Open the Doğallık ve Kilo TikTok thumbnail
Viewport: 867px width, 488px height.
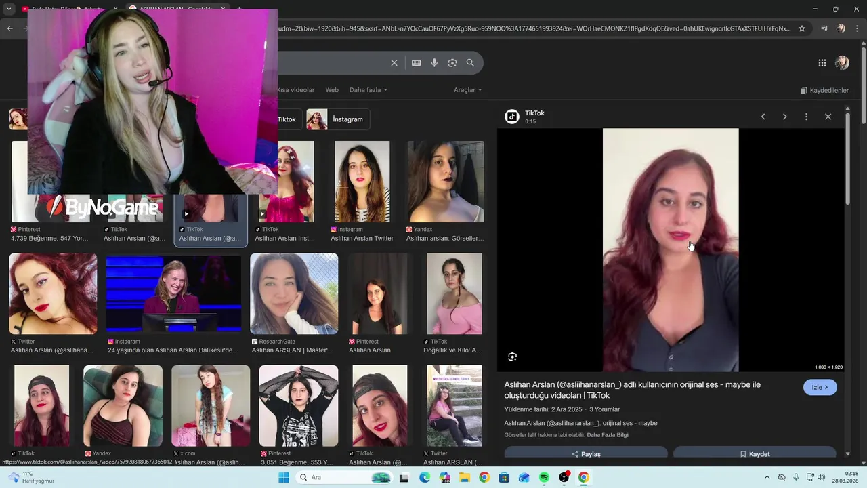tap(454, 293)
